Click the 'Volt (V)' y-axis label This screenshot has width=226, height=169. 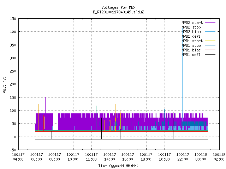4,84
